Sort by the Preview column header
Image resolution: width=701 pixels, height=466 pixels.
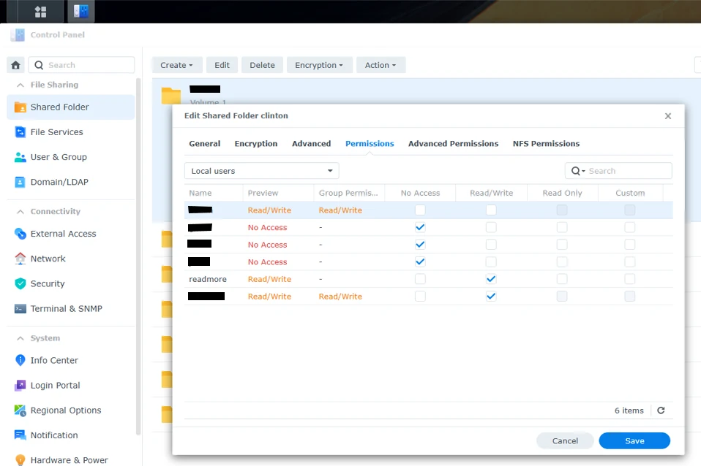pyautogui.click(x=278, y=194)
